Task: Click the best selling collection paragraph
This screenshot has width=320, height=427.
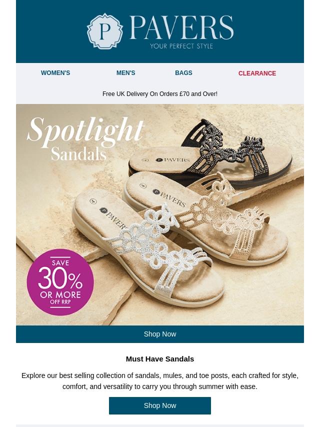Action: (x=160, y=381)
